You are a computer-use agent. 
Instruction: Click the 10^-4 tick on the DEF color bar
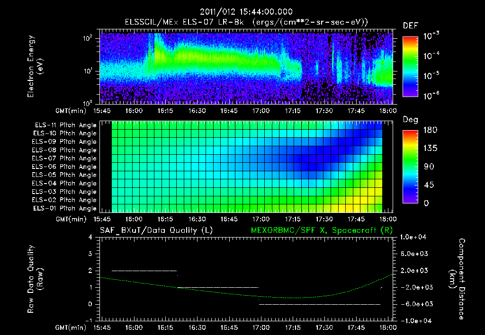coord(431,56)
